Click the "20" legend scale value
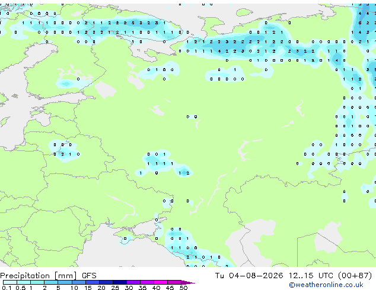This screenshot has height=290, width=376. (x=101, y=288)
